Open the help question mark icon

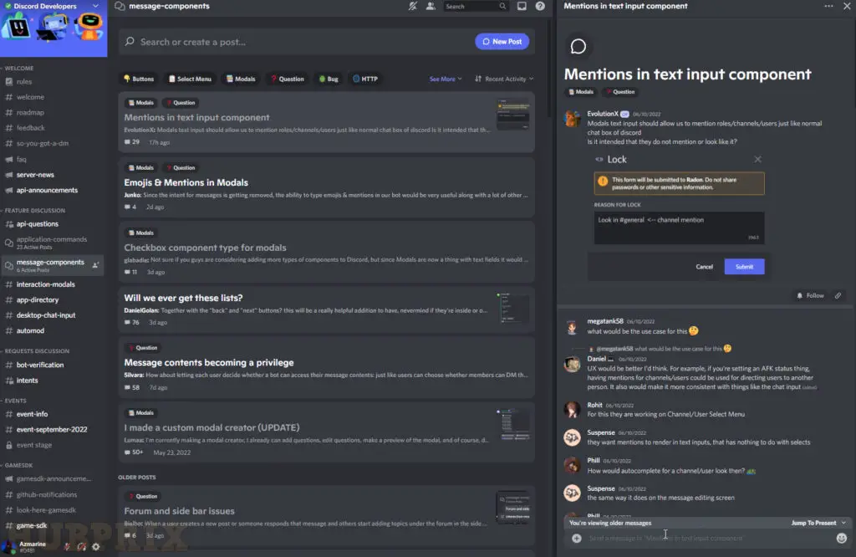(x=540, y=6)
